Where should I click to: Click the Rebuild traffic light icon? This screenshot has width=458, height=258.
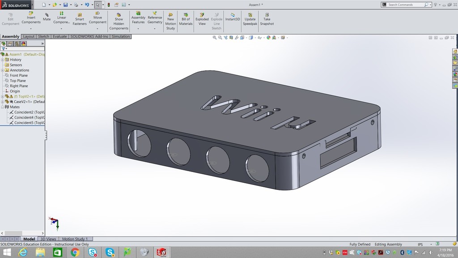click(x=109, y=4)
